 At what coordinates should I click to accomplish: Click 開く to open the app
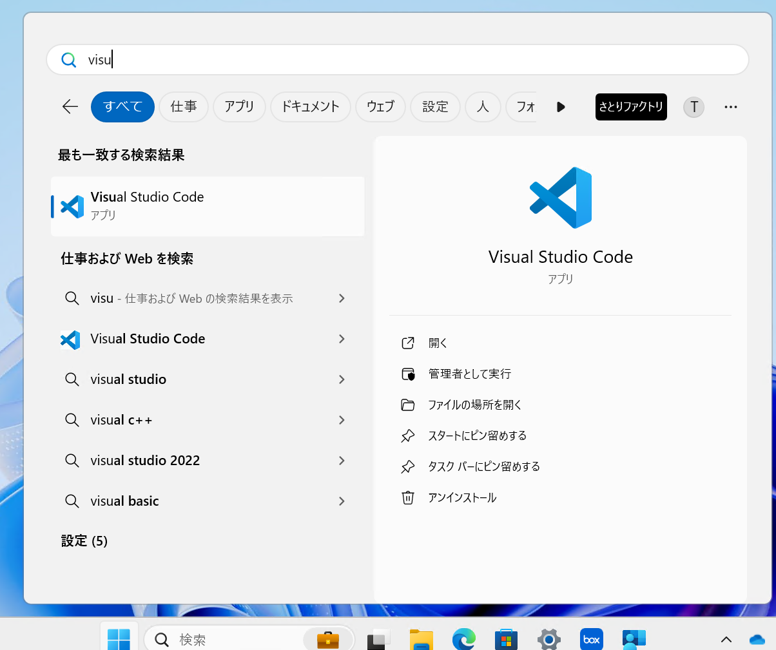click(x=438, y=343)
